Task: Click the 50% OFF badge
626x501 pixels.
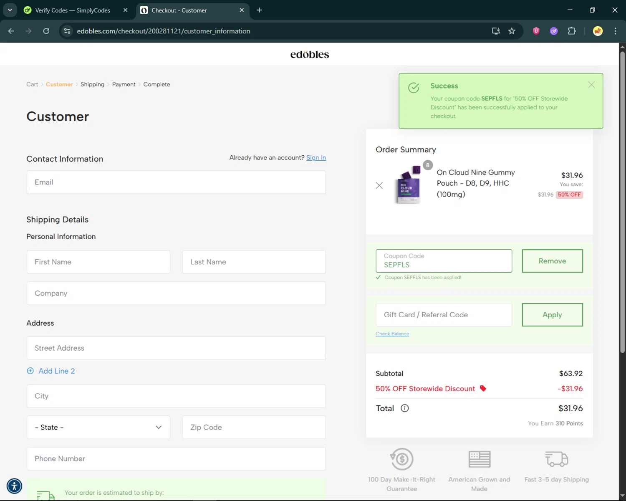Action: point(569,195)
